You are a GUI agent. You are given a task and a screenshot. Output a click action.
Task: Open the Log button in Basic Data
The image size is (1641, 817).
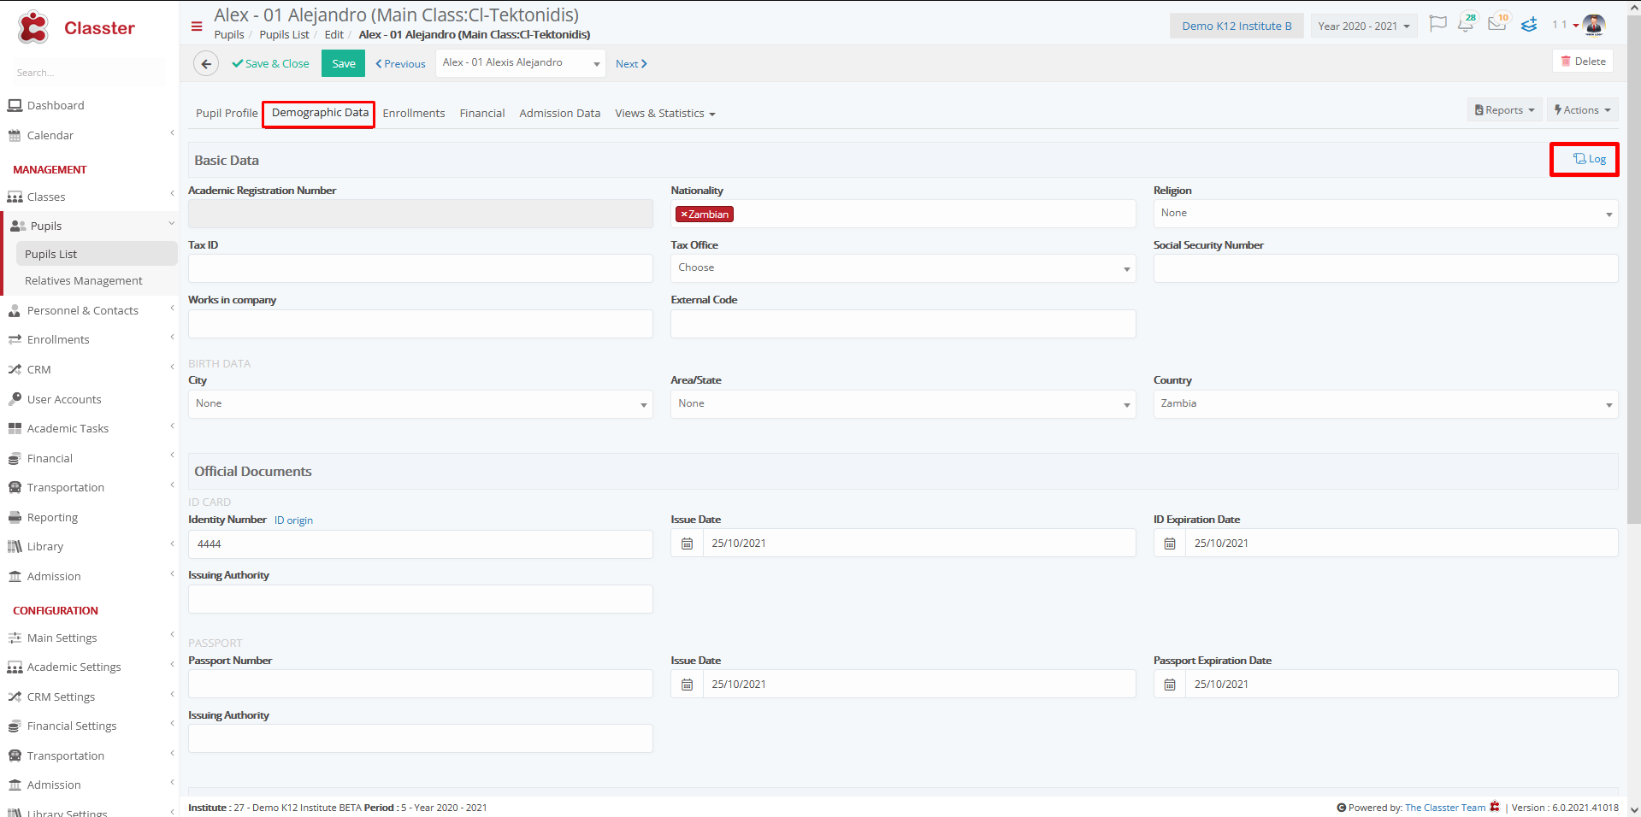1588,159
